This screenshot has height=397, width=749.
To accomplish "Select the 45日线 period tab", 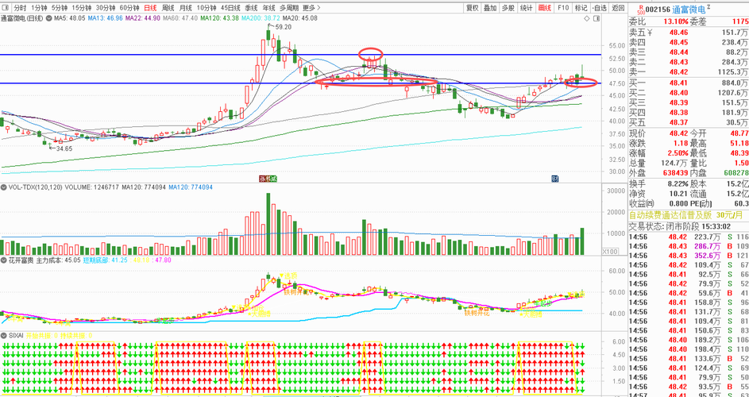I will click(230, 8).
